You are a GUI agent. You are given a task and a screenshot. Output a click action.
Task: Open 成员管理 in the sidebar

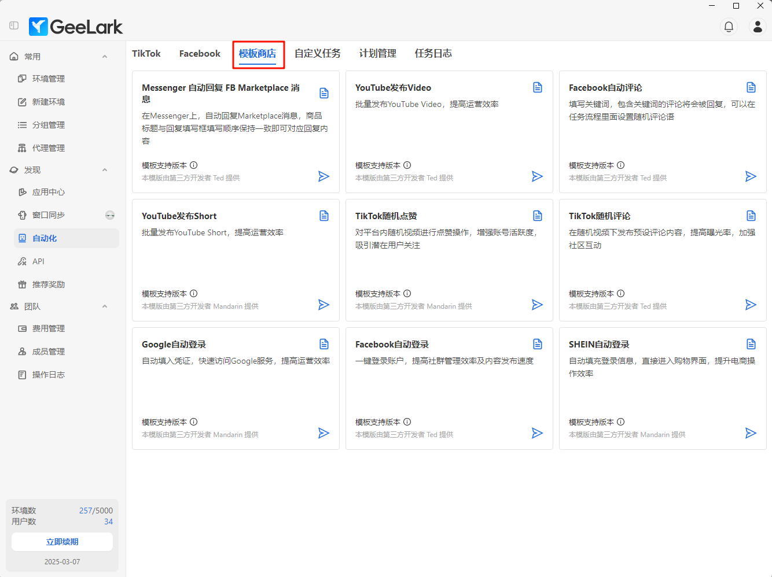tap(49, 352)
